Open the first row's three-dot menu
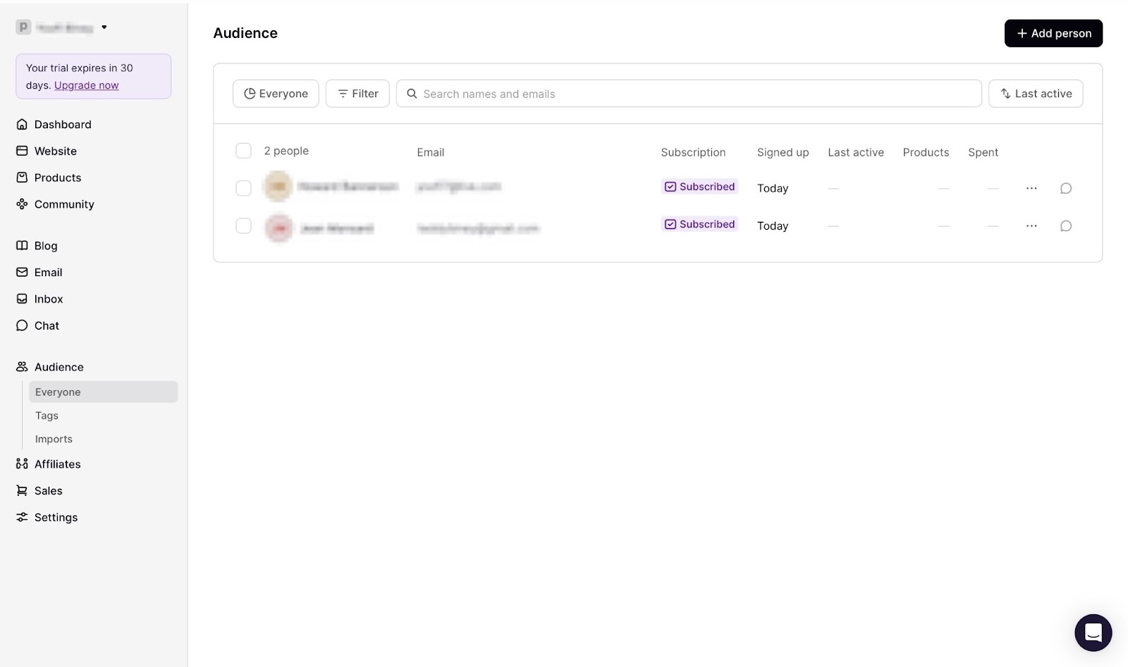The height and width of the screenshot is (667, 1128). click(1031, 188)
